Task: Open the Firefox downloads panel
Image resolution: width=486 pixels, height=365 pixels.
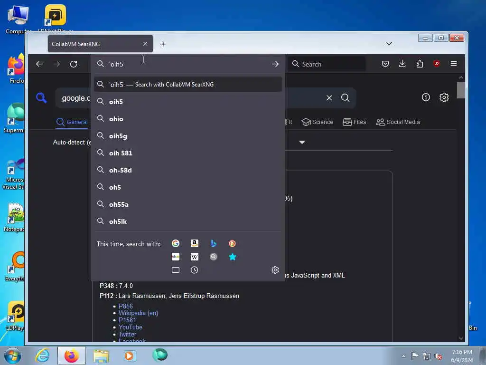Action: tap(402, 64)
